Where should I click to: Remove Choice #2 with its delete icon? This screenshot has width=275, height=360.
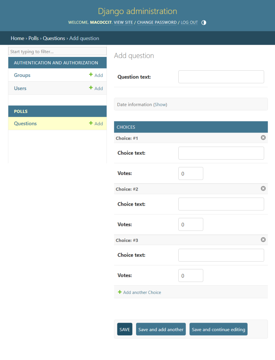click(x=263, y=189)
